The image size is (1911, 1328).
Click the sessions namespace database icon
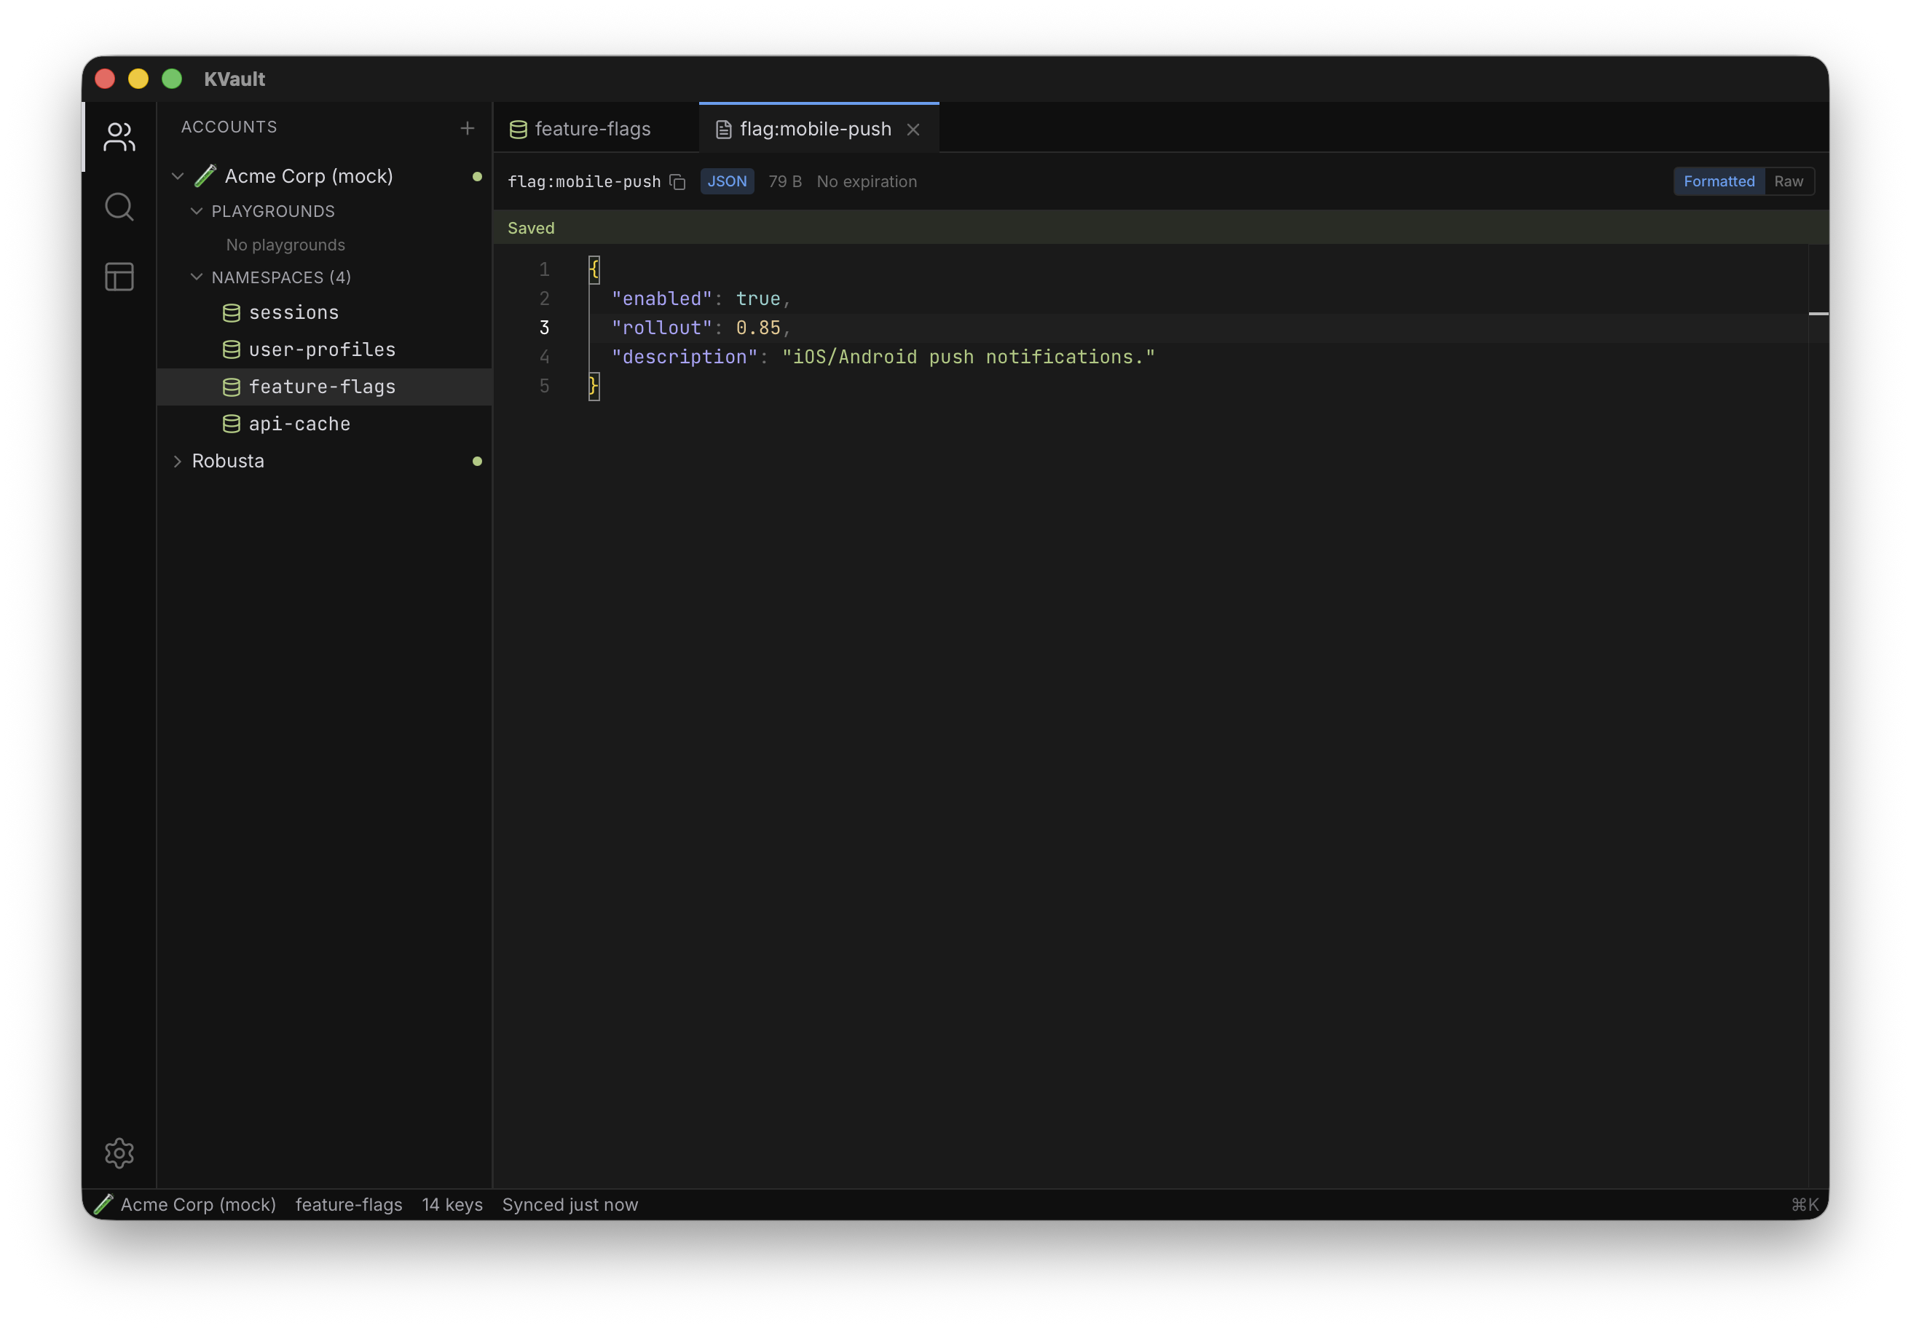click(x=231, y=313)
